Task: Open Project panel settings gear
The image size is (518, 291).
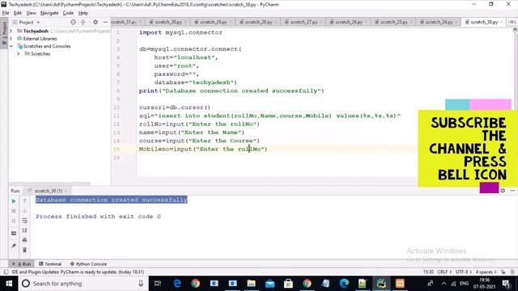Action: point(96,22)
